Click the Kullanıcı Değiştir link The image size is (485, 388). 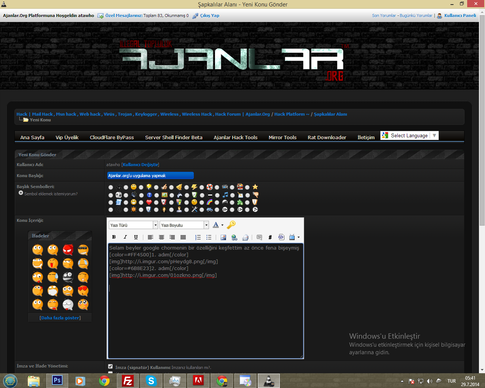[140, 165]
